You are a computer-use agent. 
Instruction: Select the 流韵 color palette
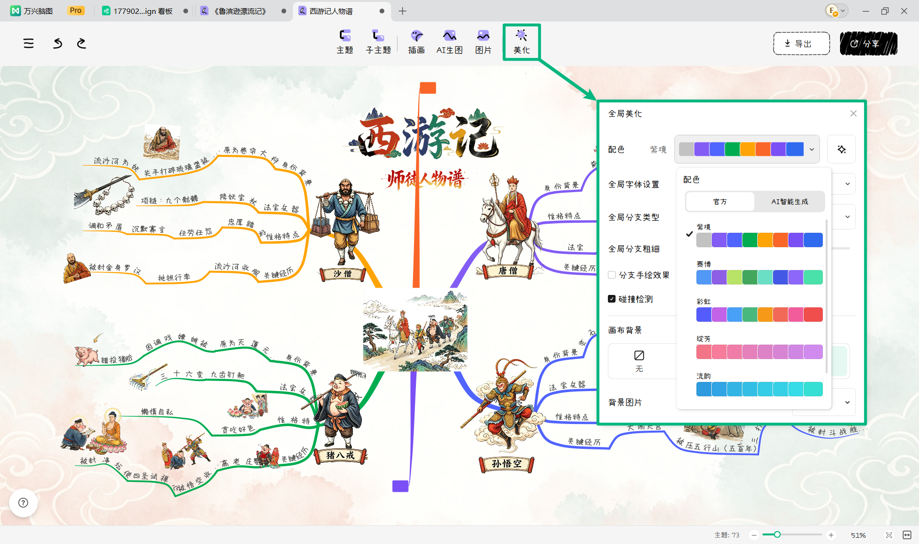tap(759, 389)
